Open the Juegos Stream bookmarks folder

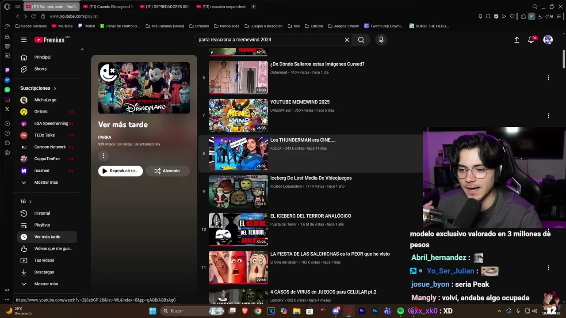coord(343,26)
